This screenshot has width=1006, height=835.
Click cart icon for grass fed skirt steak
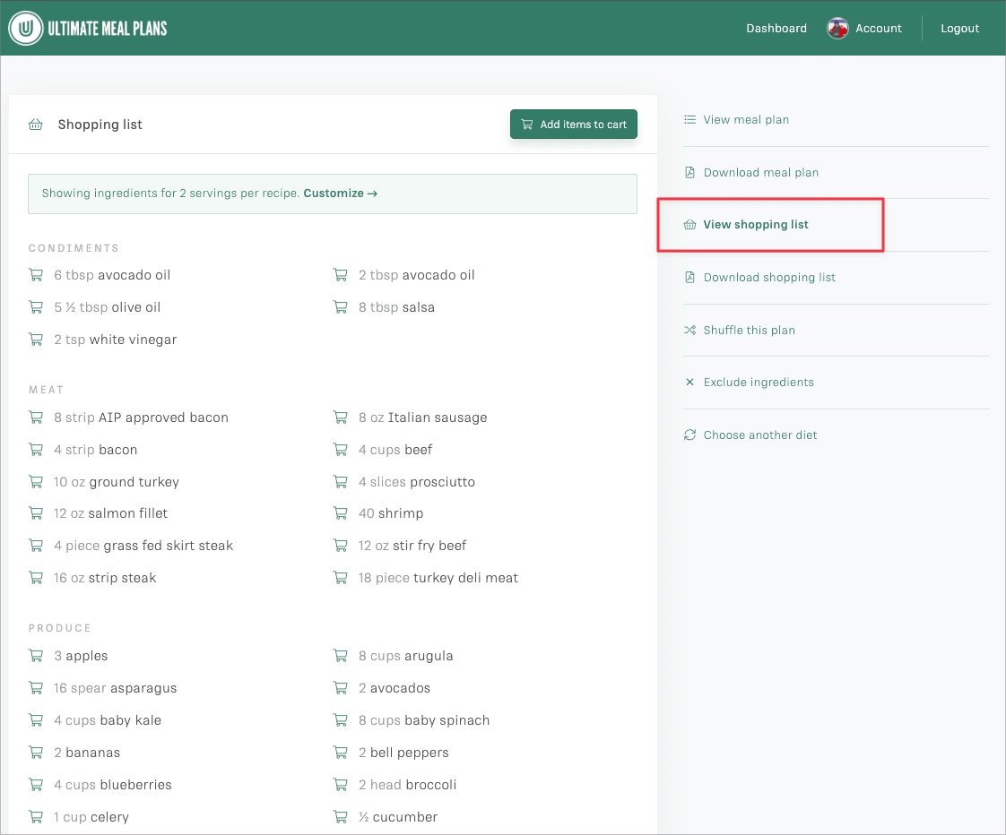(36, 546)
